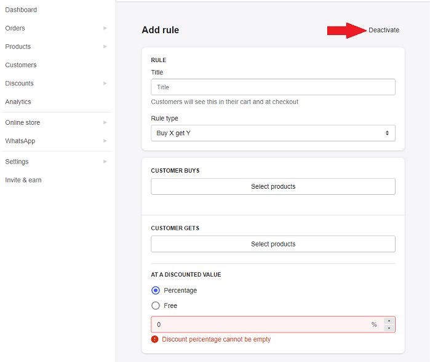
Task: Expand the Online store arrow icon
Action: pos(105,122)
